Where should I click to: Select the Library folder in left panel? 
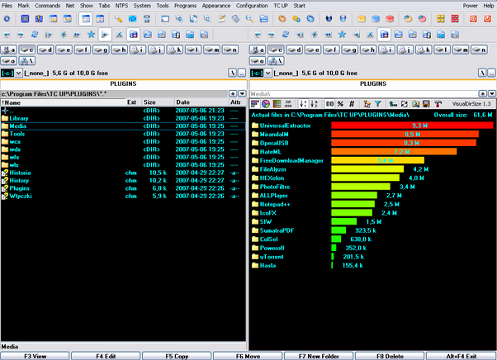(x=123, y=118)
